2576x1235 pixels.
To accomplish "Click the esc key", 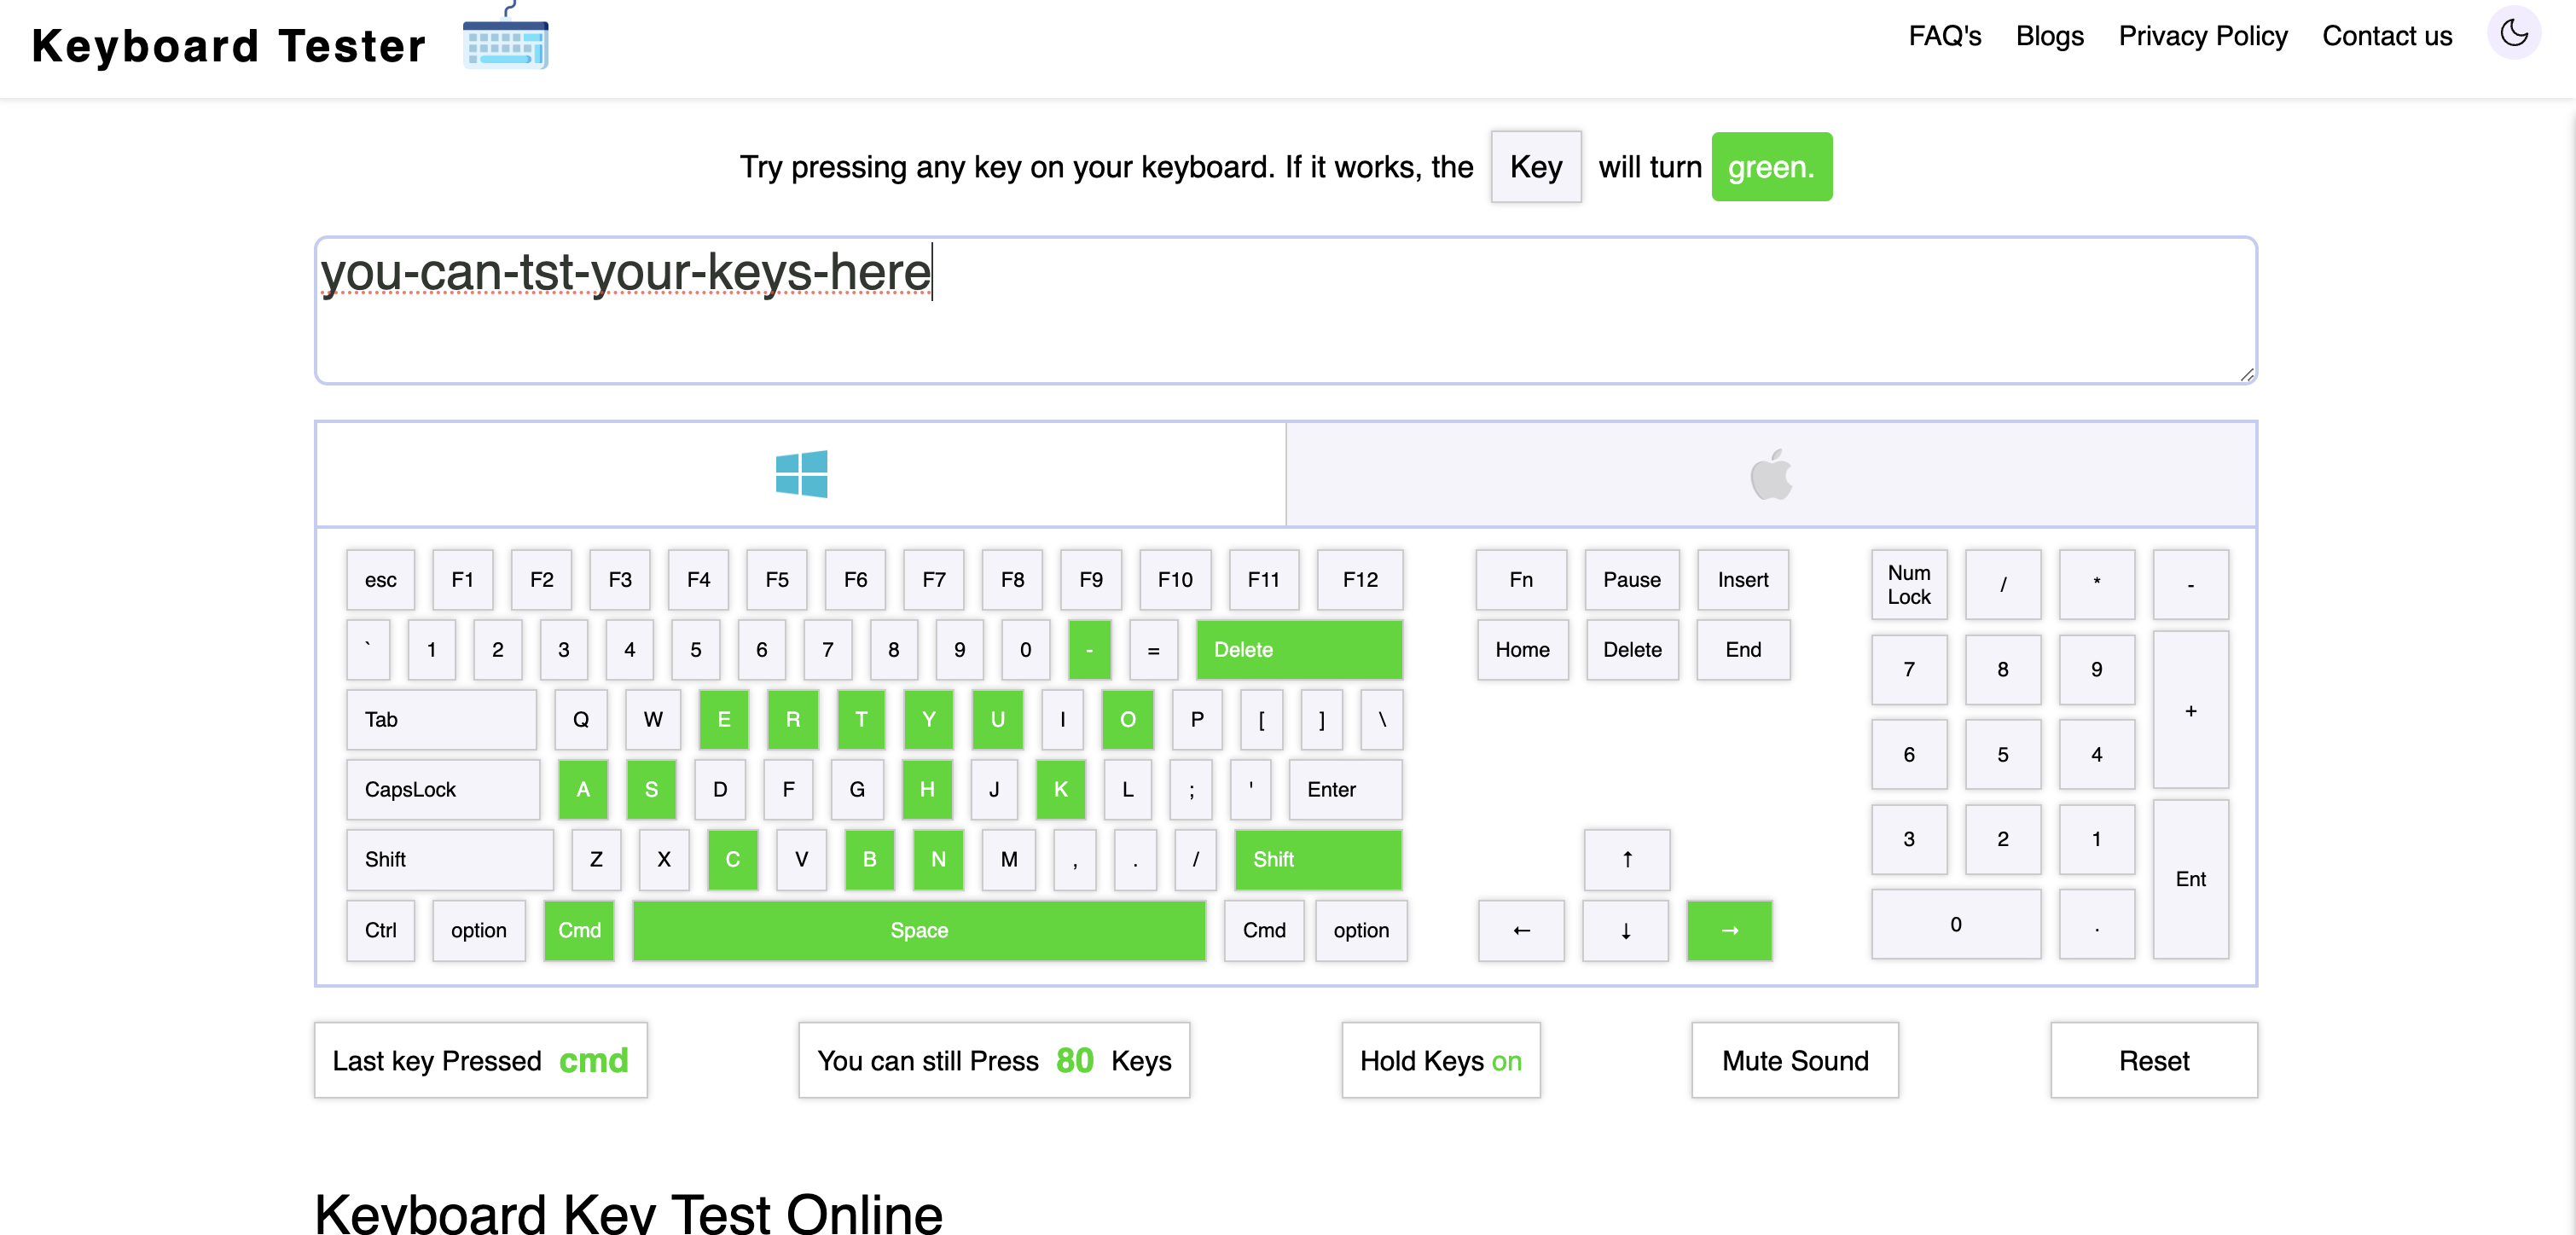I will click(x=380, y=580).
